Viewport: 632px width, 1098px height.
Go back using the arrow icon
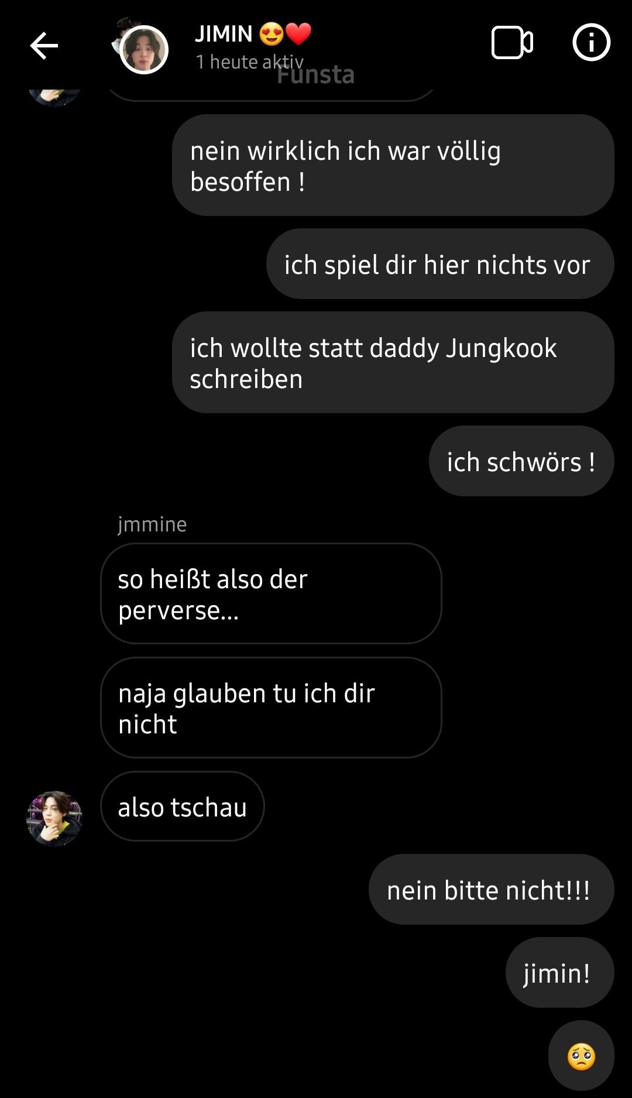coord(44,46)
